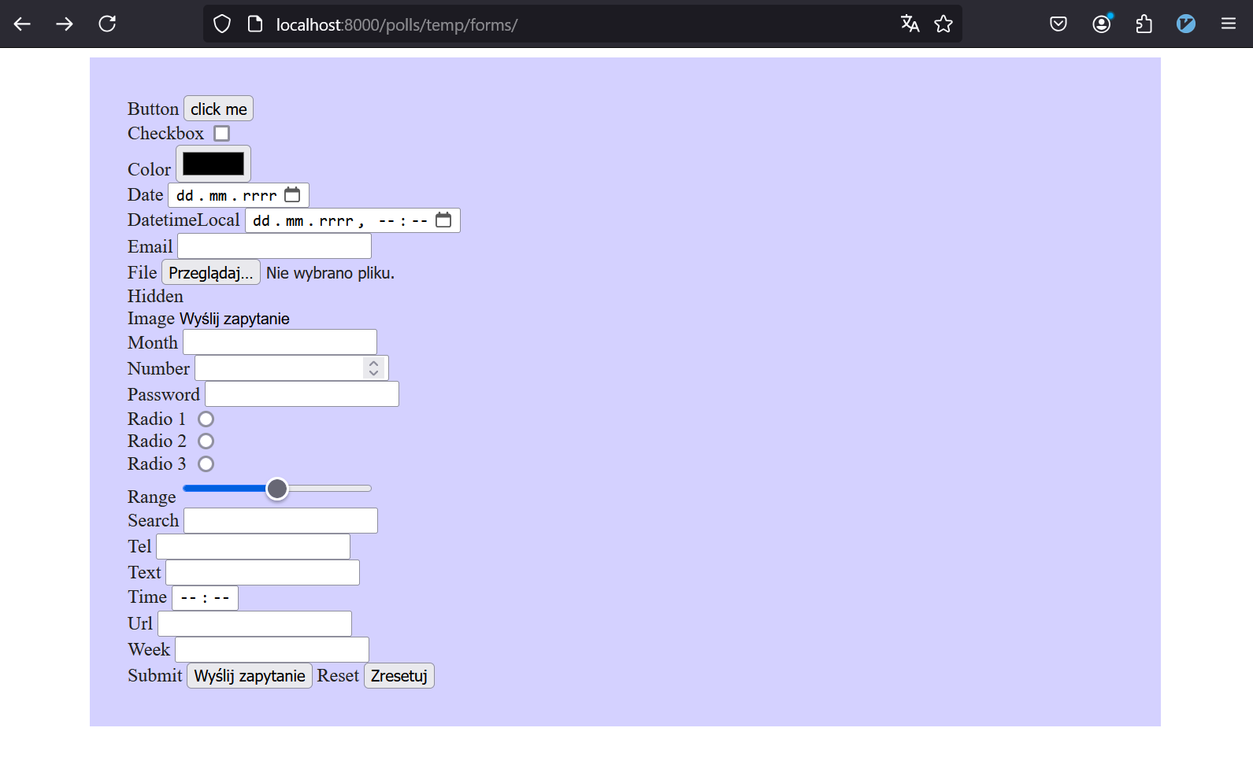Select the Radio 3 option
The image size is (1253, 772).
pos(206,464)
